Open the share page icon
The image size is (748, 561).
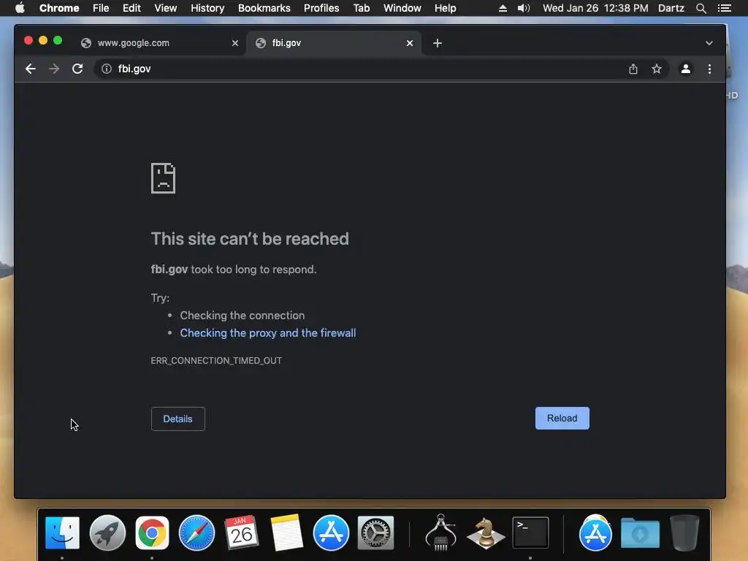(633, 69)
